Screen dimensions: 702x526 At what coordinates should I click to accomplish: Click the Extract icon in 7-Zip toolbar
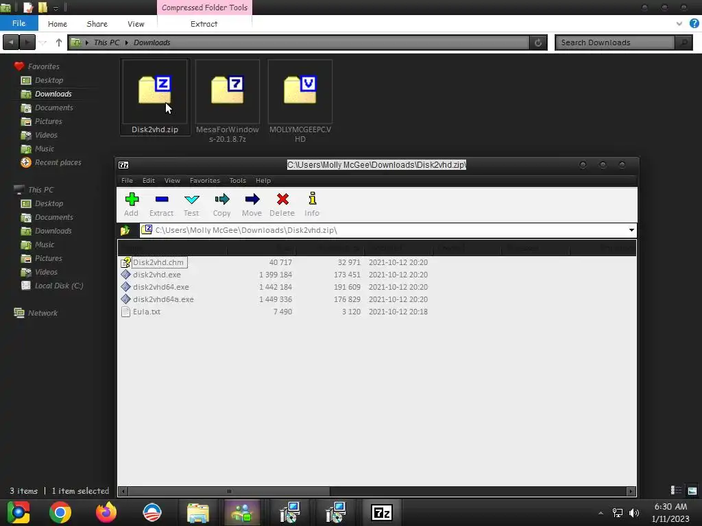click(x=161, y=199)
